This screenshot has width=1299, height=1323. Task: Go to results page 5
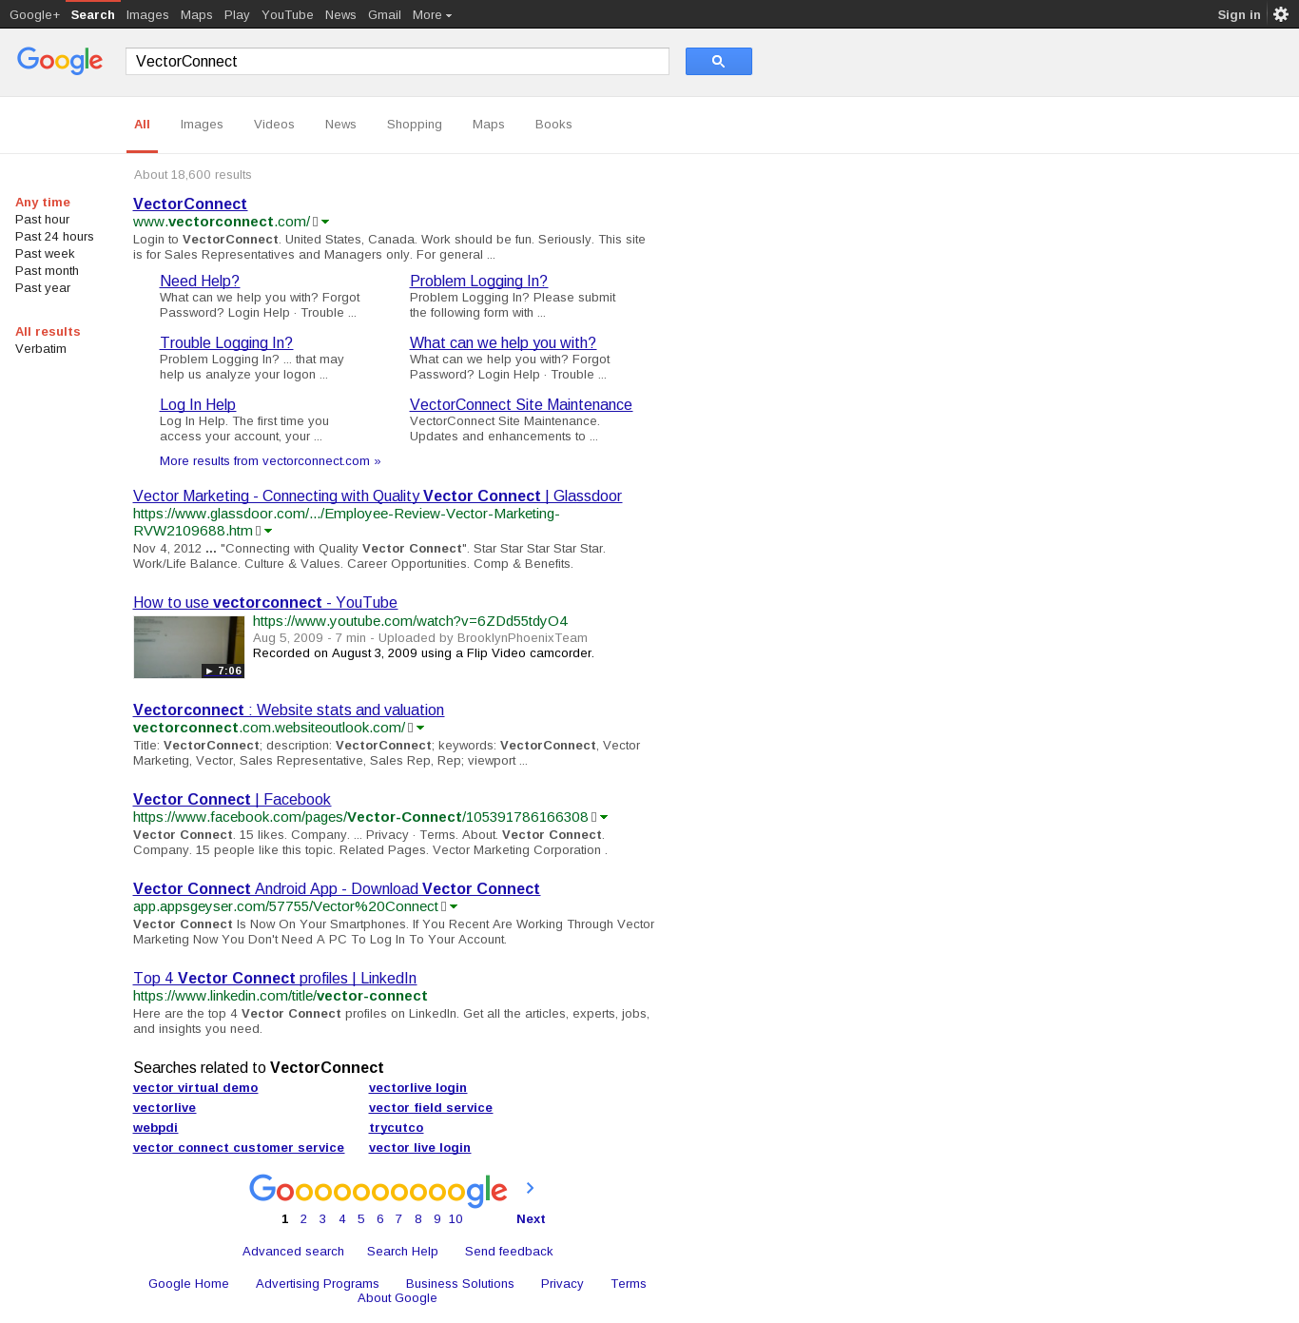361,1219
